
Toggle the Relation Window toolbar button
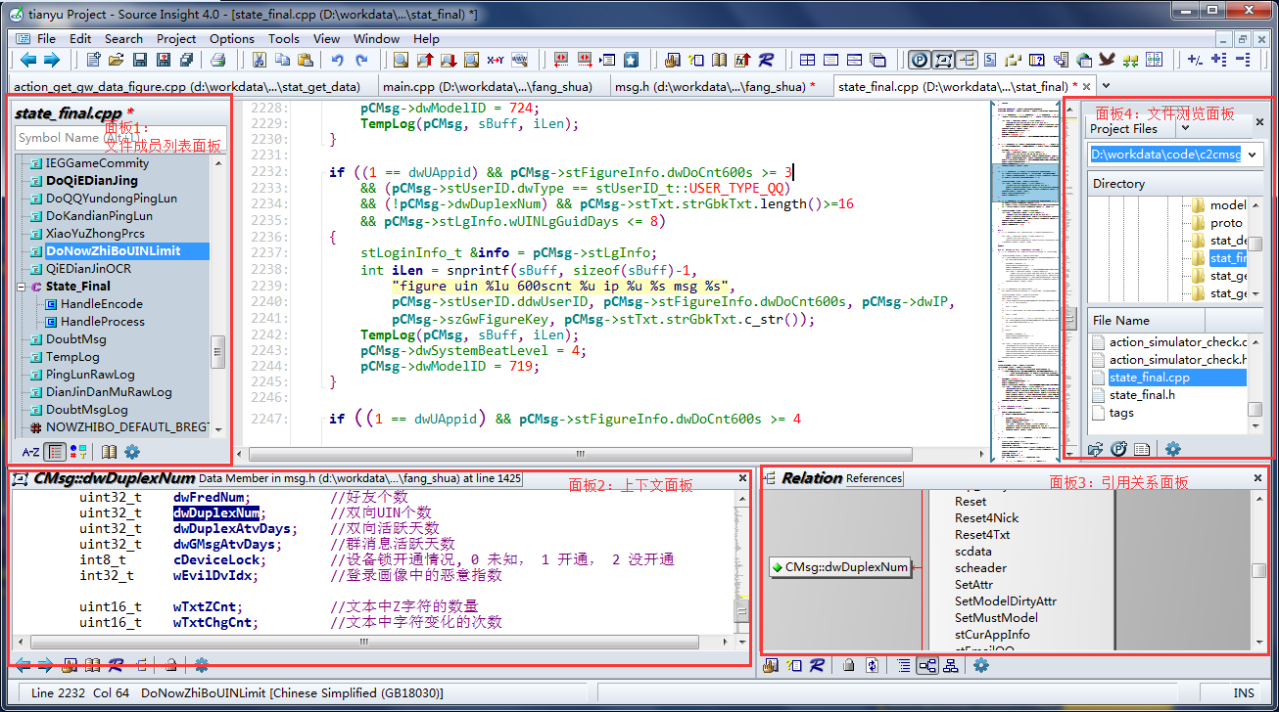click(969, 59)
